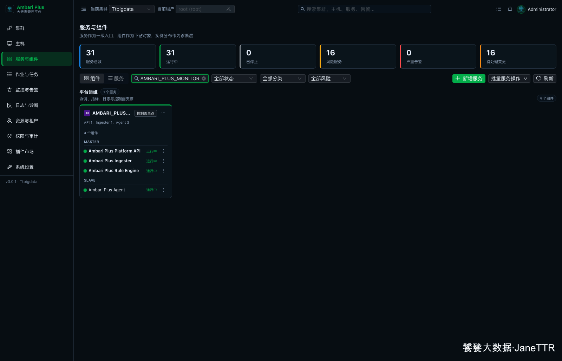Open actions menu for Ambari Plus Platform API
The image size is (562, 361).
[163, 151]
